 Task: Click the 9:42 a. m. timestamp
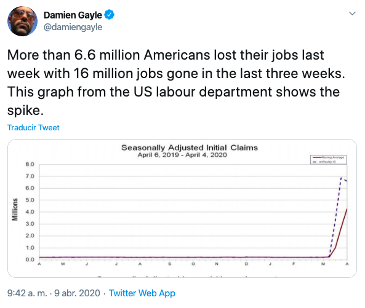click(x=27, y=293)
